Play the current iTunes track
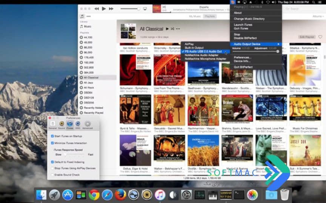This screenshot has width=326, height=203. point(104,9)
